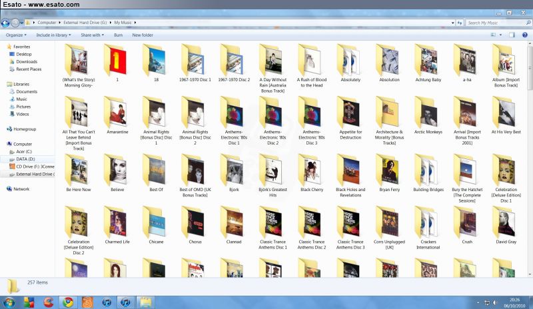
Task: Click 'My Music' breadcrumb segment
Action: [123, 23]
